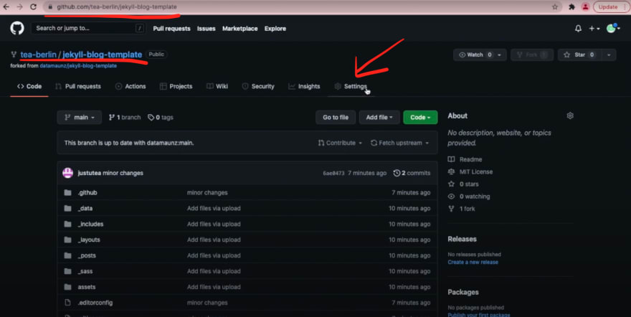
Task: Click the .github row's minor changes message
Action: coord(207,193)
